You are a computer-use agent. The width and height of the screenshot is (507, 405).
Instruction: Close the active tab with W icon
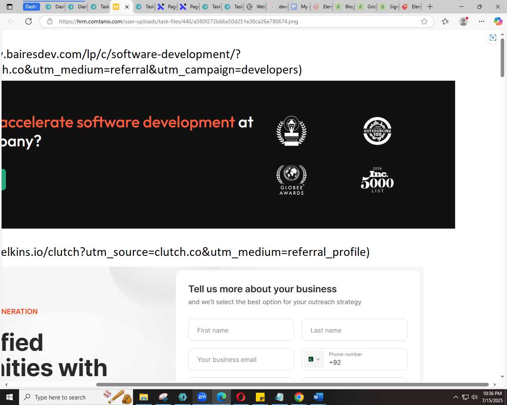(127, 7)
